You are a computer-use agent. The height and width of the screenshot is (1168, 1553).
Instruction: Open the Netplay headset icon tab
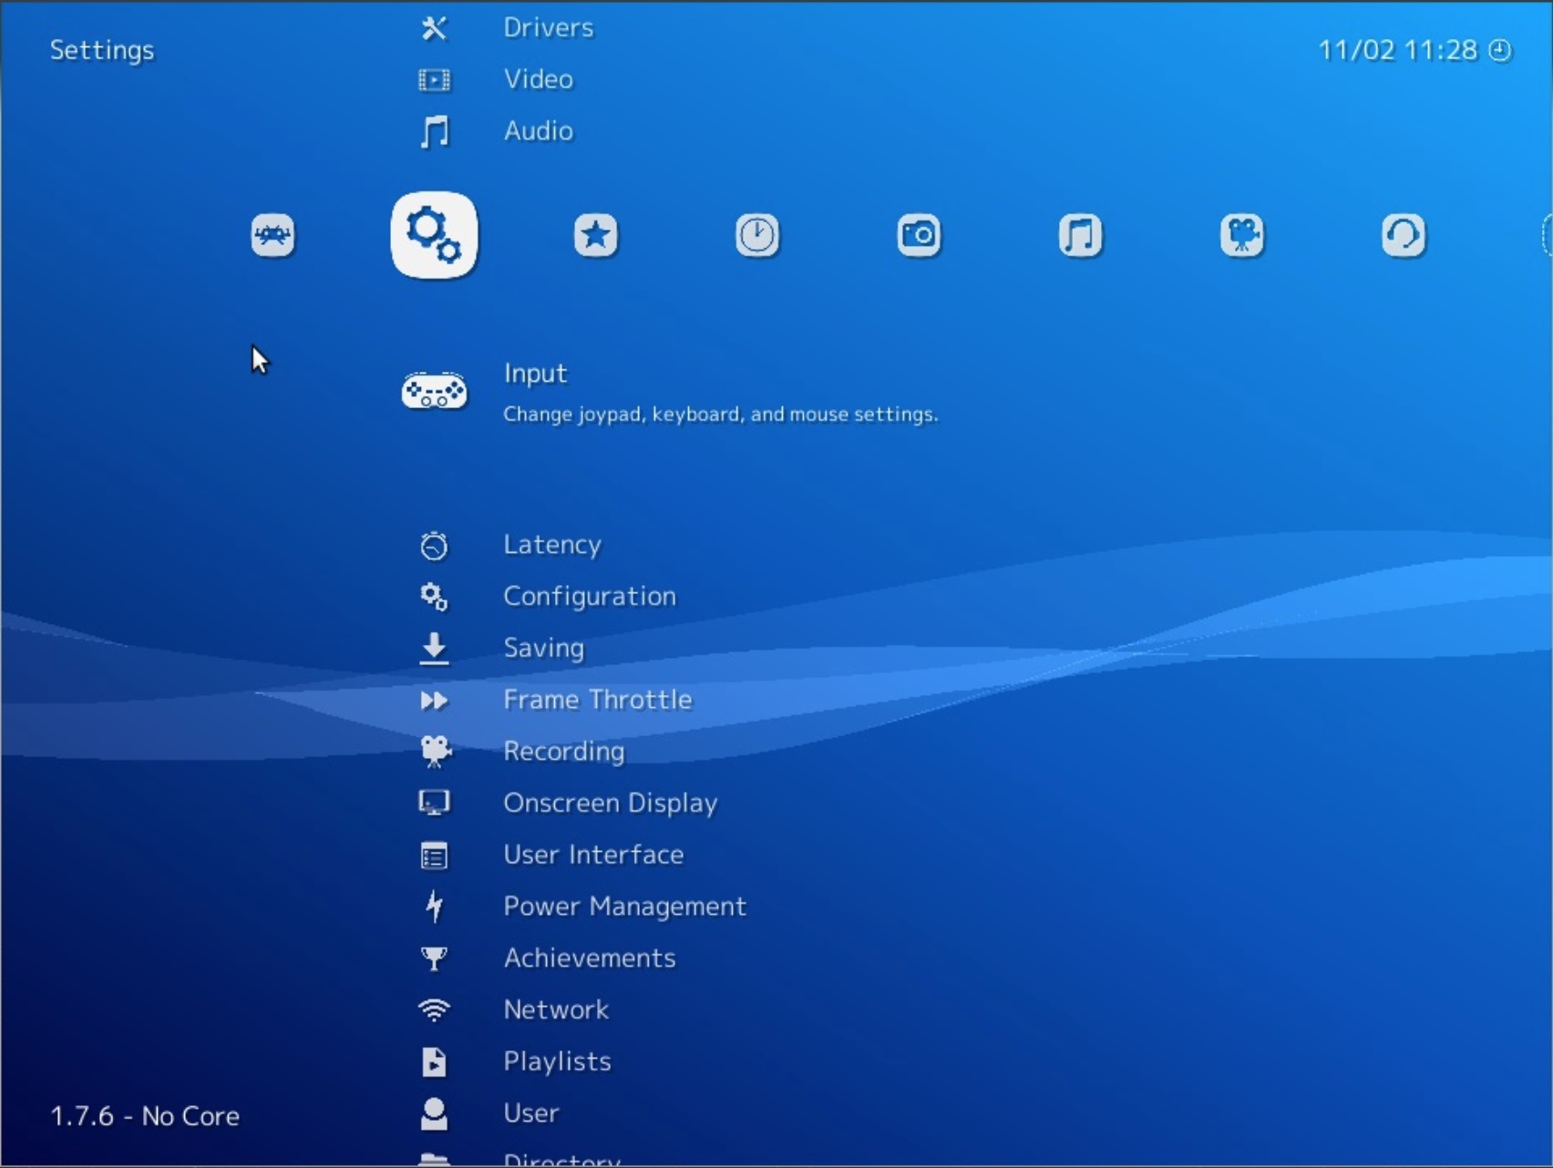pos(1404,235)
